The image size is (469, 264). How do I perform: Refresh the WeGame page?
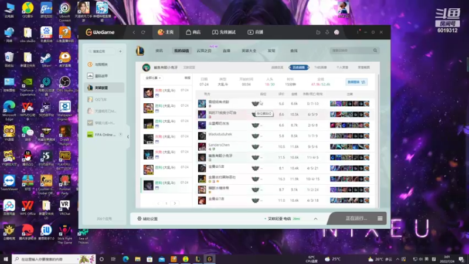(x=143, y=32)
